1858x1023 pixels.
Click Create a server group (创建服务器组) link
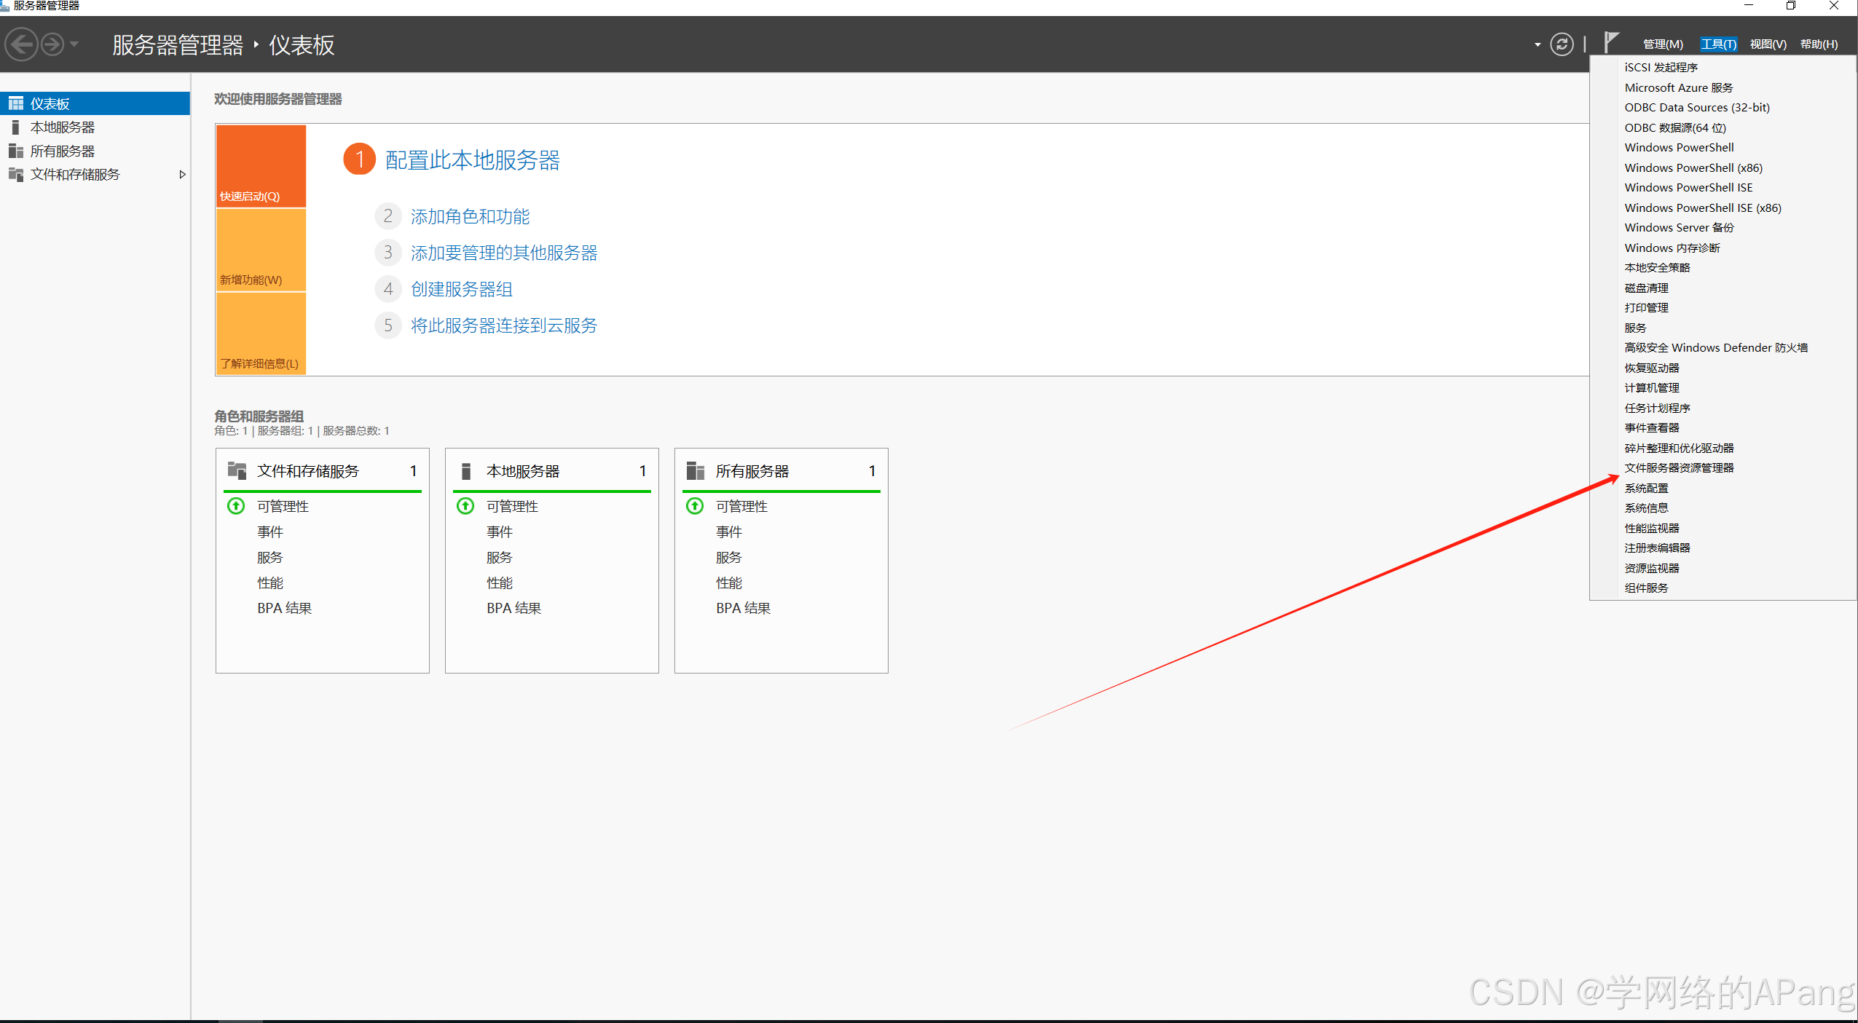[462, 289]
